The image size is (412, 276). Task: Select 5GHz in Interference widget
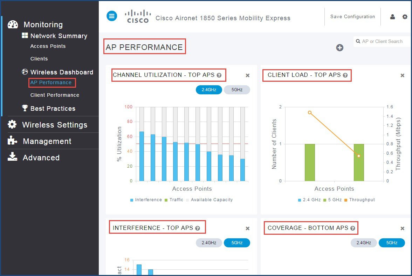point(237,243)
